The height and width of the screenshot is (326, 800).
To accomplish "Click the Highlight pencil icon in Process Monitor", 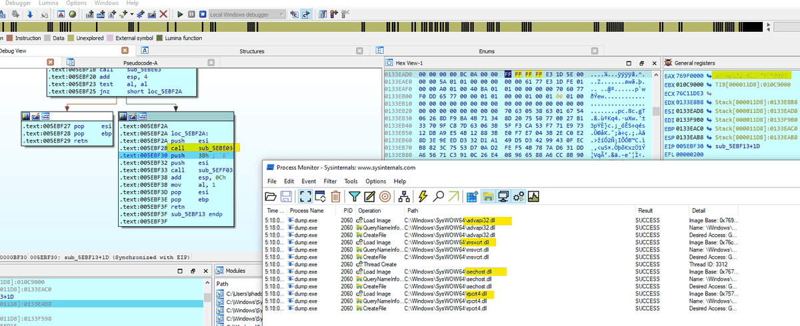I will pos(369,196).
